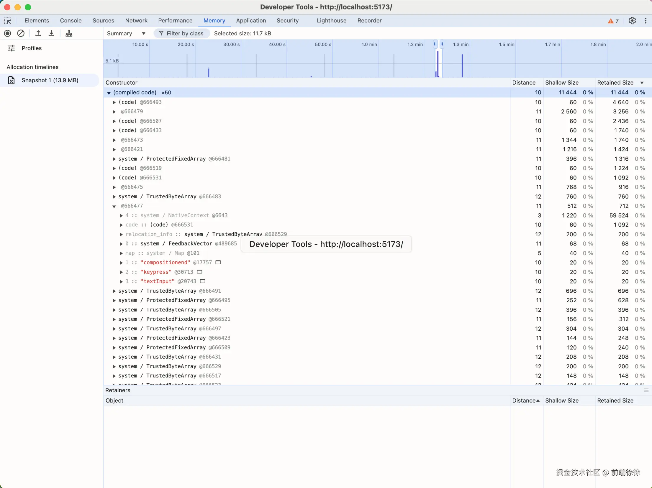Click the right timeline selection handle

[x=442, y=44]
